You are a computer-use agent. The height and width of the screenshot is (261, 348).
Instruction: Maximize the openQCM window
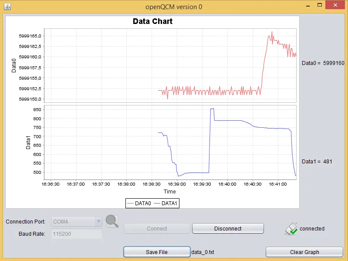coord(320,5)
